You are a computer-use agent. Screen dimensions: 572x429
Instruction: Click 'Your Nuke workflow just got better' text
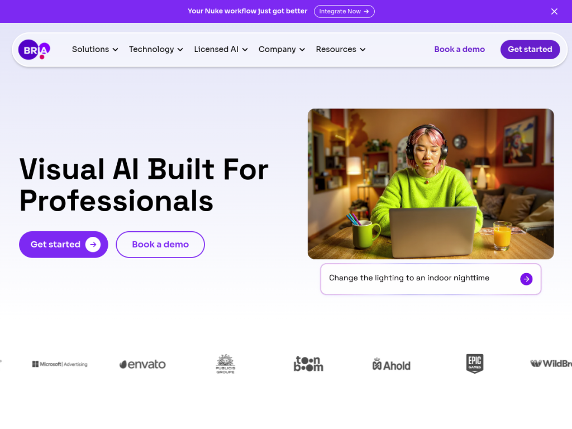(247, 11)
